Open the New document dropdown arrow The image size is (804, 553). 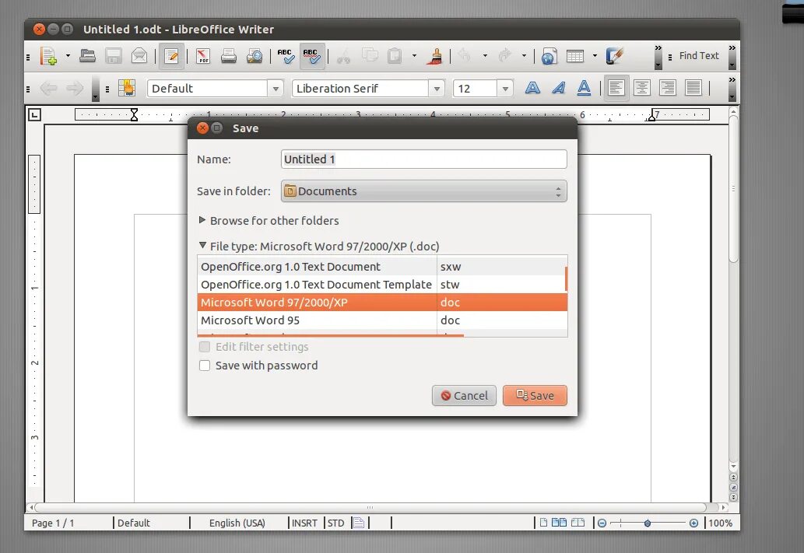(x=68, y=56)
